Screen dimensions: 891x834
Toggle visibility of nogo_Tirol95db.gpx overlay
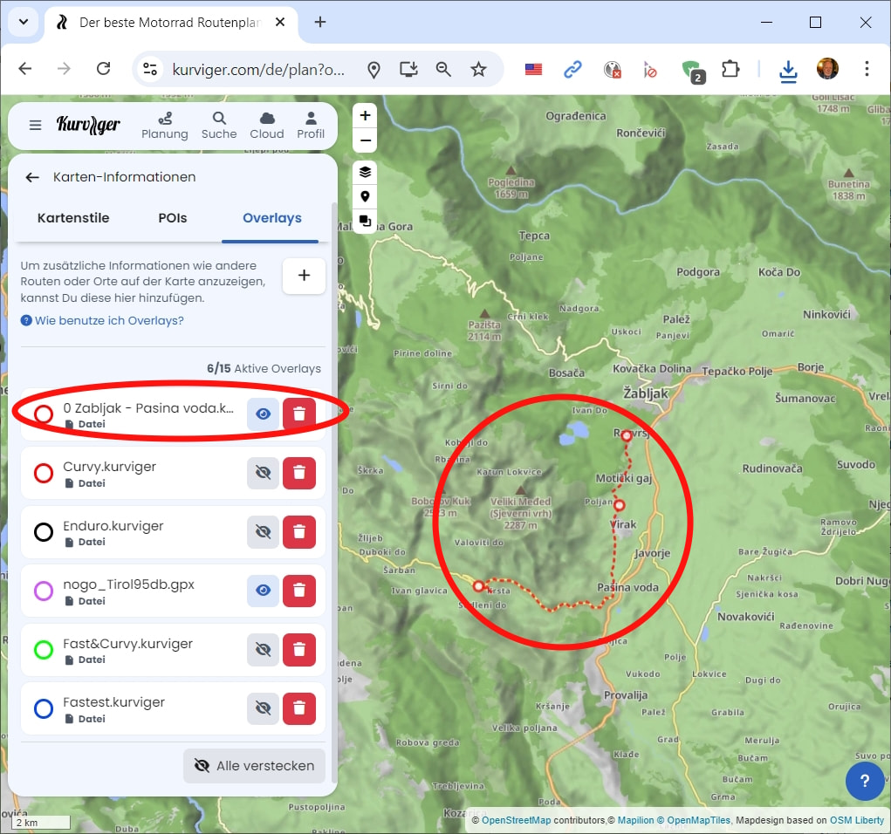click(x=263, y=591)
